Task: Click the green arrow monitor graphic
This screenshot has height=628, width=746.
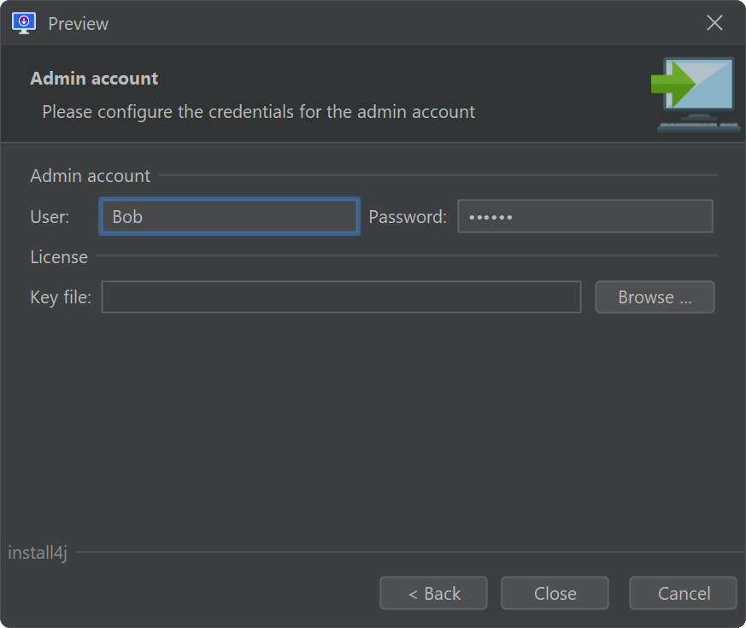Action: [x=695, y=94]
